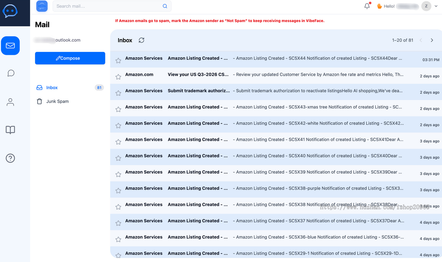The image size is (442, 262).
Task: Click the 03:31 PM timestamp
Action: tap(431, 60)
